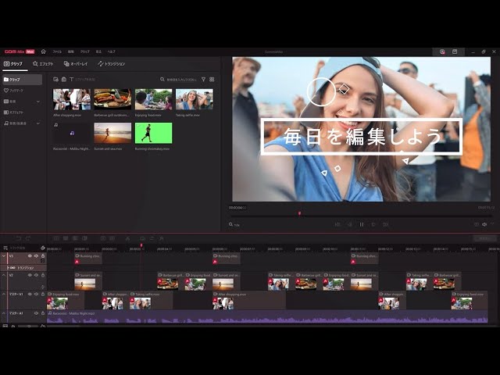The width and height of the screenshot is (500, 375).
Task: Open the ヘルプ menu
Action: pyautogui.click(x=111, y=52)
